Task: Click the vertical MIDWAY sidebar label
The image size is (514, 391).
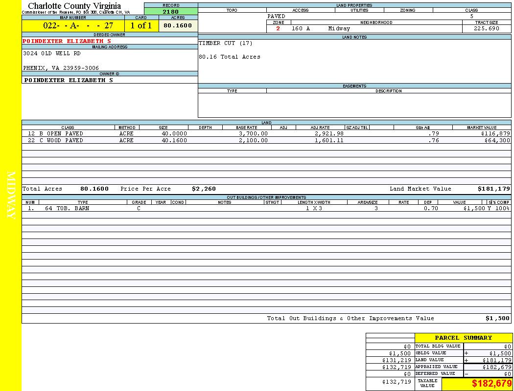Action: tap(11, 195)
